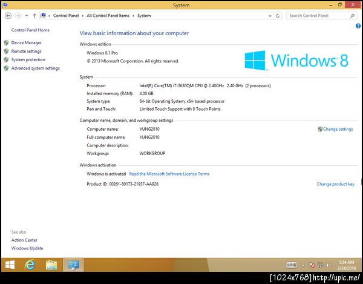Screen dimensions: 363x284
Task: Select Control Panel in the breadcrumb
Action: click(x=66, y=16)
